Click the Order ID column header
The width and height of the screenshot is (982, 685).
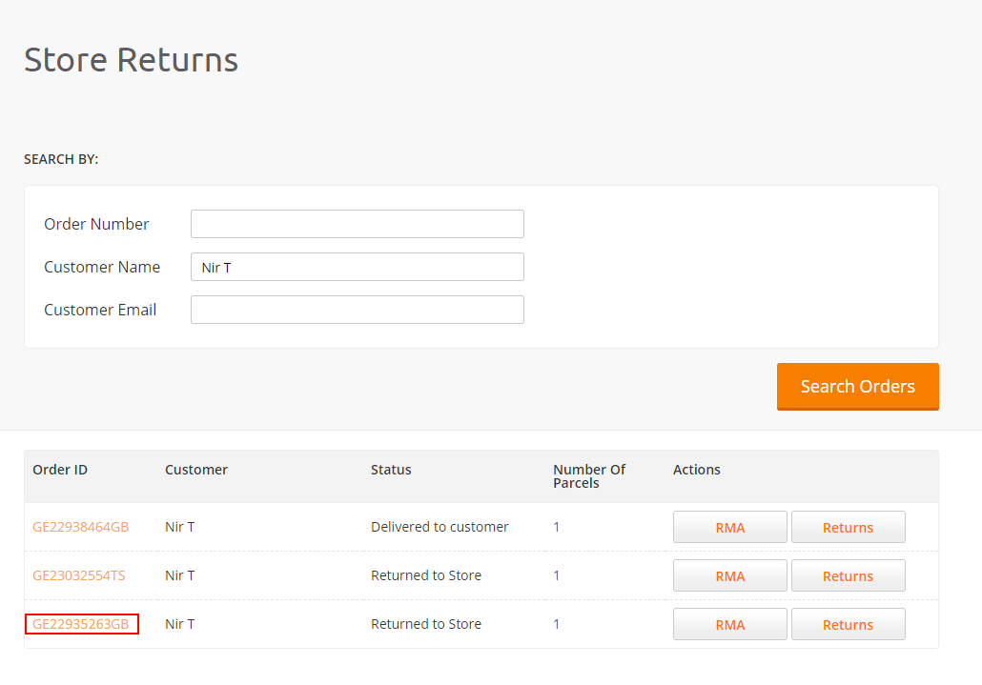(x=60, y=470)
